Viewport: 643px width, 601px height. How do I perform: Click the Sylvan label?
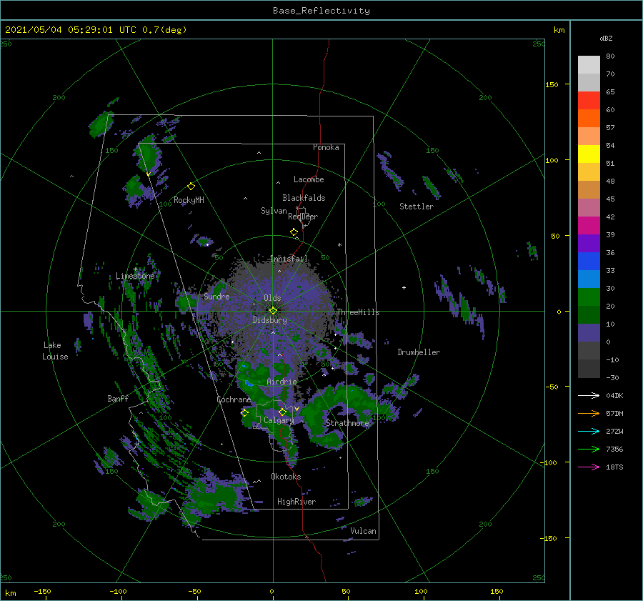[274, 211]
